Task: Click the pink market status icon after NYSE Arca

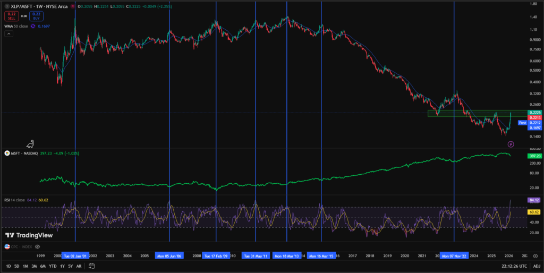Action: (x=72, y=6)
